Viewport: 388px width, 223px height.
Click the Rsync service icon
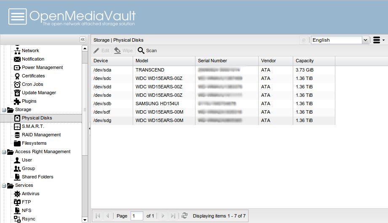[17, 219]
